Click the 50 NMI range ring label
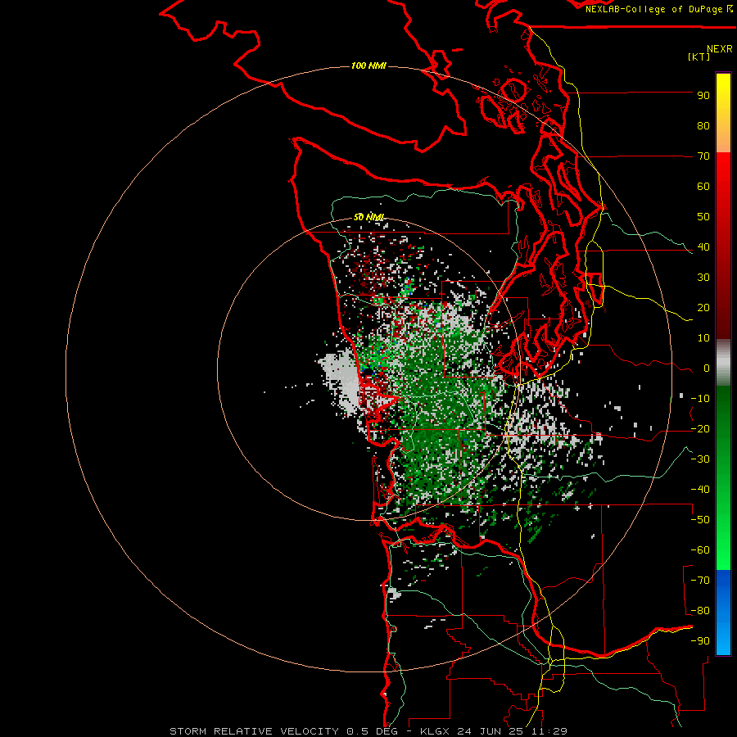 pyautogui.click(x=369, y=217)
